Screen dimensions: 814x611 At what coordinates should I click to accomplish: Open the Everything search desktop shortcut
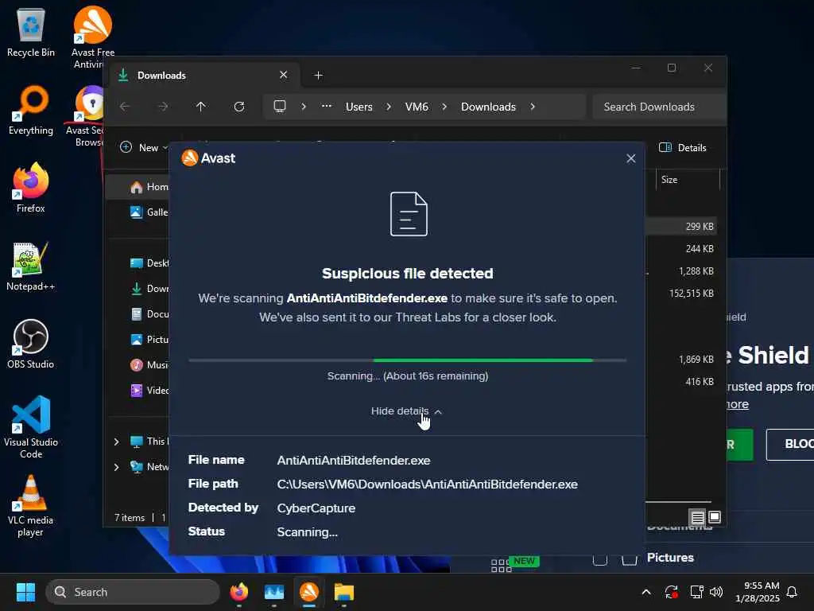point(31,110)
